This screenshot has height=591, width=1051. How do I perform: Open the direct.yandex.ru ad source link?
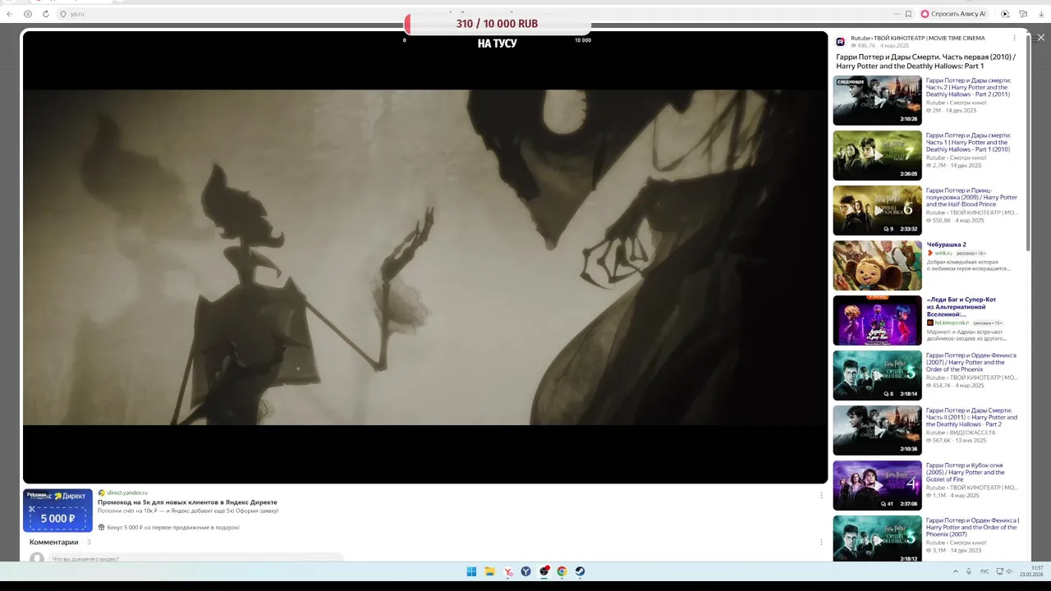[127, 492]
